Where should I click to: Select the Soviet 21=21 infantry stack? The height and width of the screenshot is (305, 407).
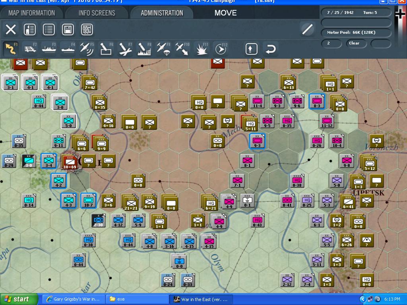(131, 203)
